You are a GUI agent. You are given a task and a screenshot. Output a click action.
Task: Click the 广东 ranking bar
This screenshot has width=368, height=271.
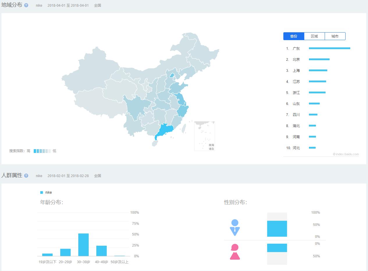coord(329,48)
